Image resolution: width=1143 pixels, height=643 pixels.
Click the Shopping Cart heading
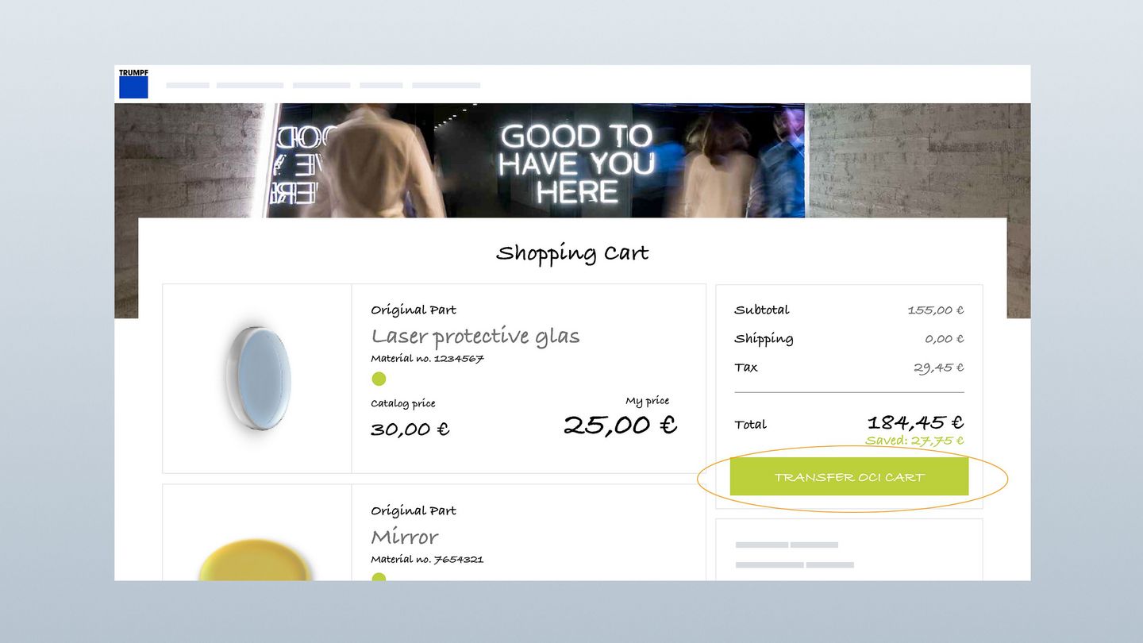(x=571, y=253)
